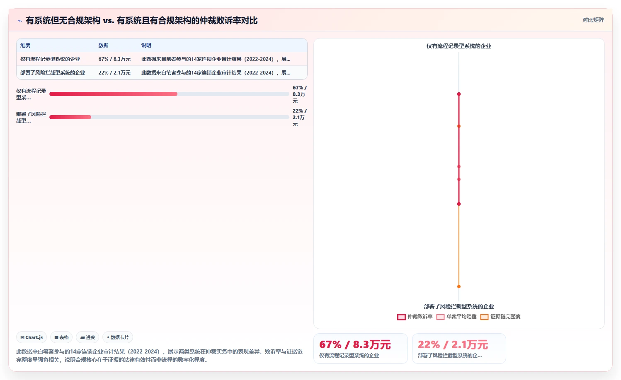Image resolution: width=621 pixels, height=380 pixels.
Task: Click the 说明 column header
Action: click(x=146, y=46)
